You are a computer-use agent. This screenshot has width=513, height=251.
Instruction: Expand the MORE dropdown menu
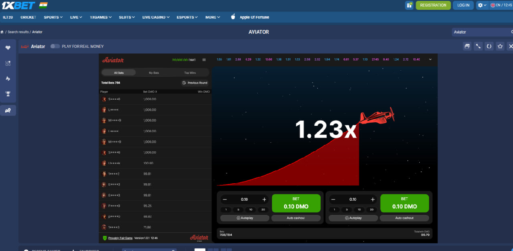(212, 17)
